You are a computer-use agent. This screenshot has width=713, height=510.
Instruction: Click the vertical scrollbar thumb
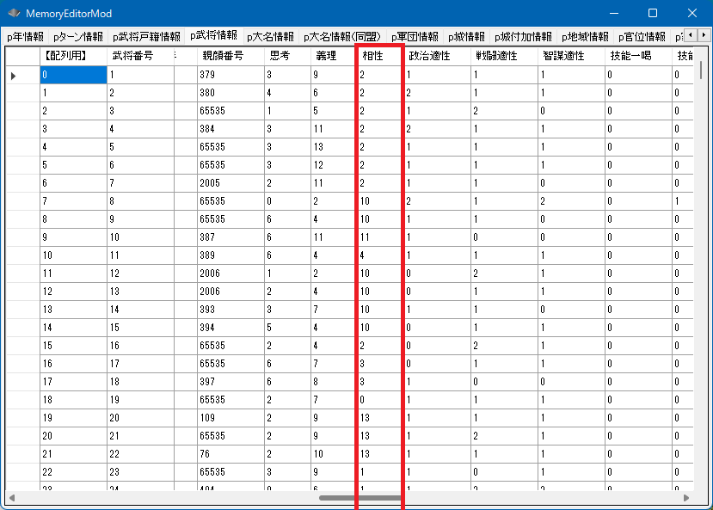[x=702, y=71]
